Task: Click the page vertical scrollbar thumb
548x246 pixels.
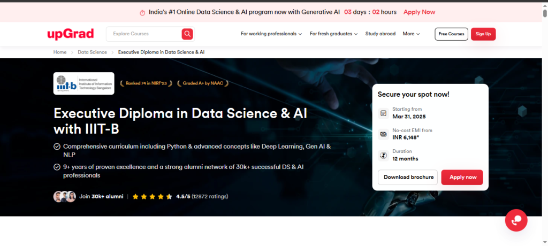Action: click(544, 13)
